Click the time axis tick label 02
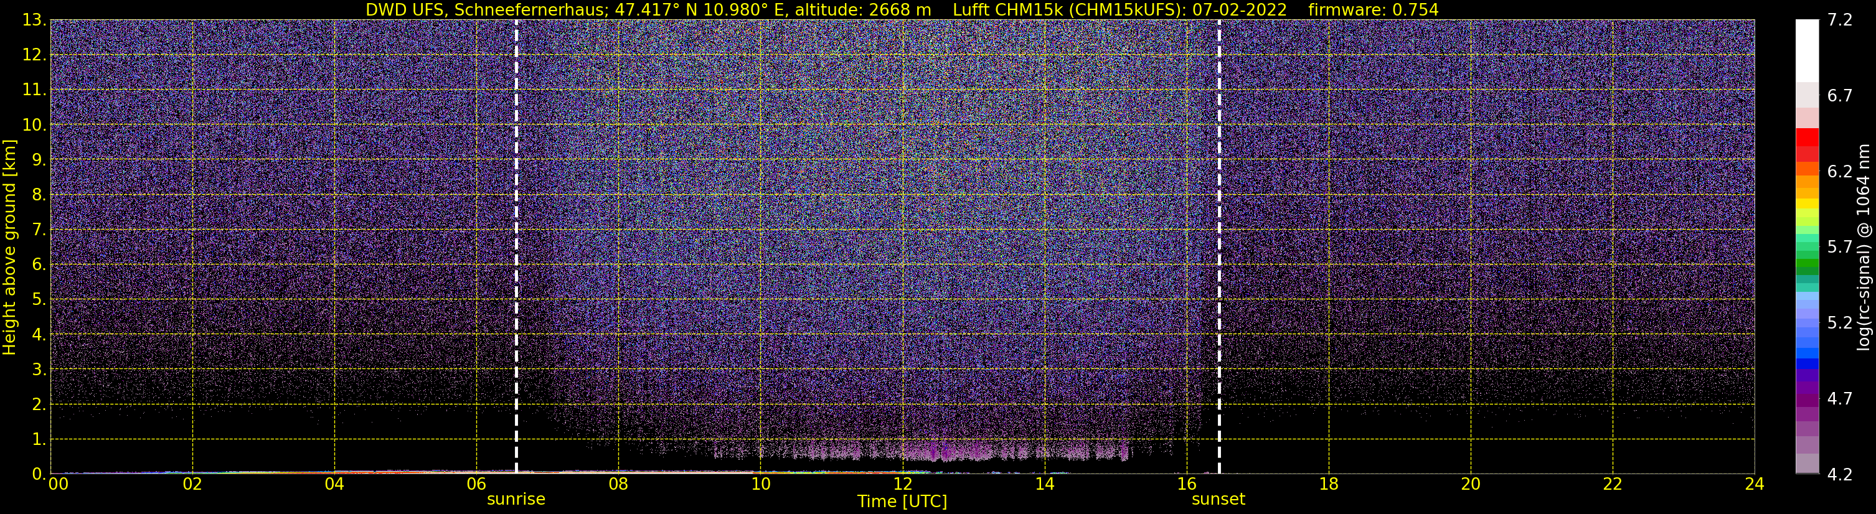This screenshot has height=514, width=1876. pyautogui.click(x=192, y=484)
